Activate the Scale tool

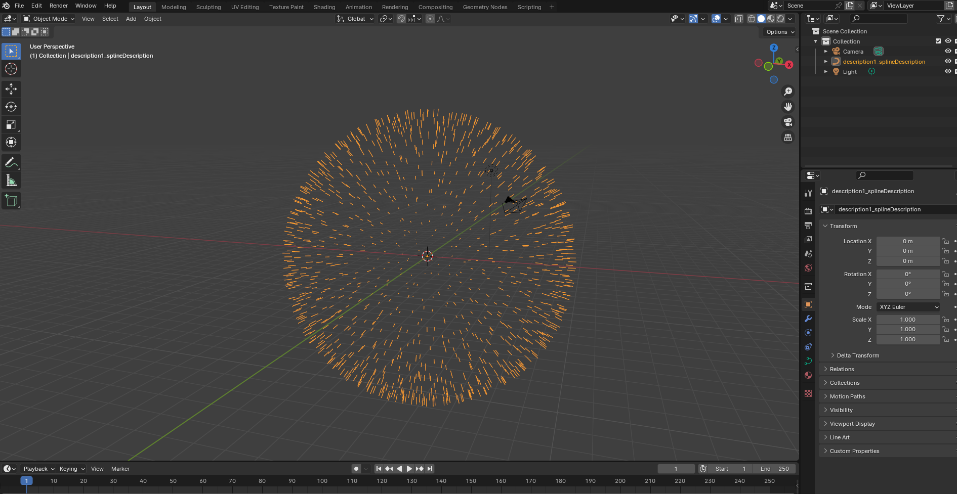pyautogui.click(x=11, y=124)
